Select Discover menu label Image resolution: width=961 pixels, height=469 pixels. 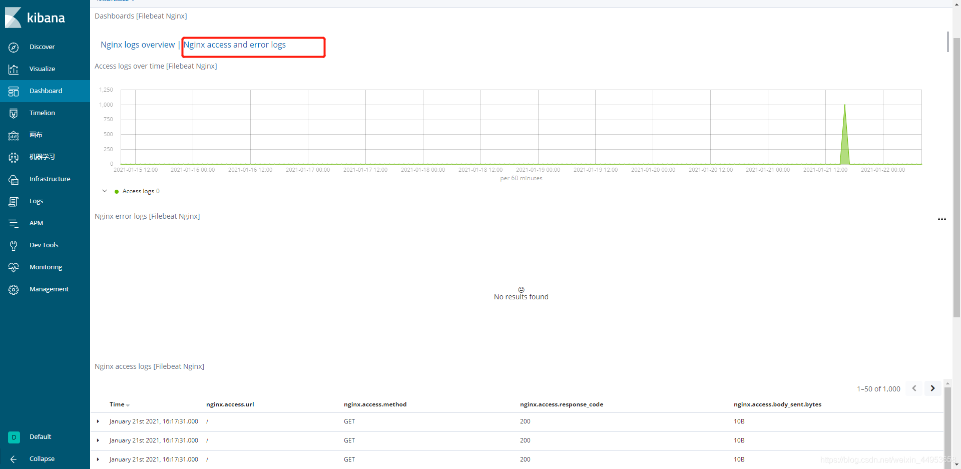pos(42,47)
